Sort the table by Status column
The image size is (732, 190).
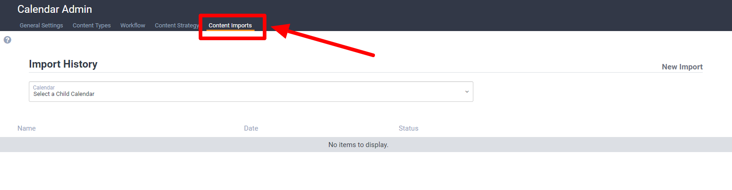click(408, 128)
